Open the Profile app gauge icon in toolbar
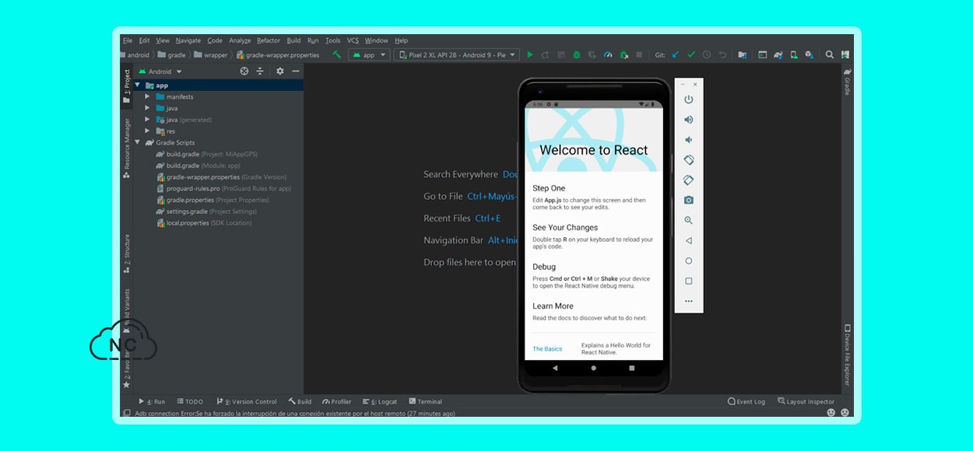Image resolution: width=973 pixels, height=451 pixels. [x=608, y=55]
